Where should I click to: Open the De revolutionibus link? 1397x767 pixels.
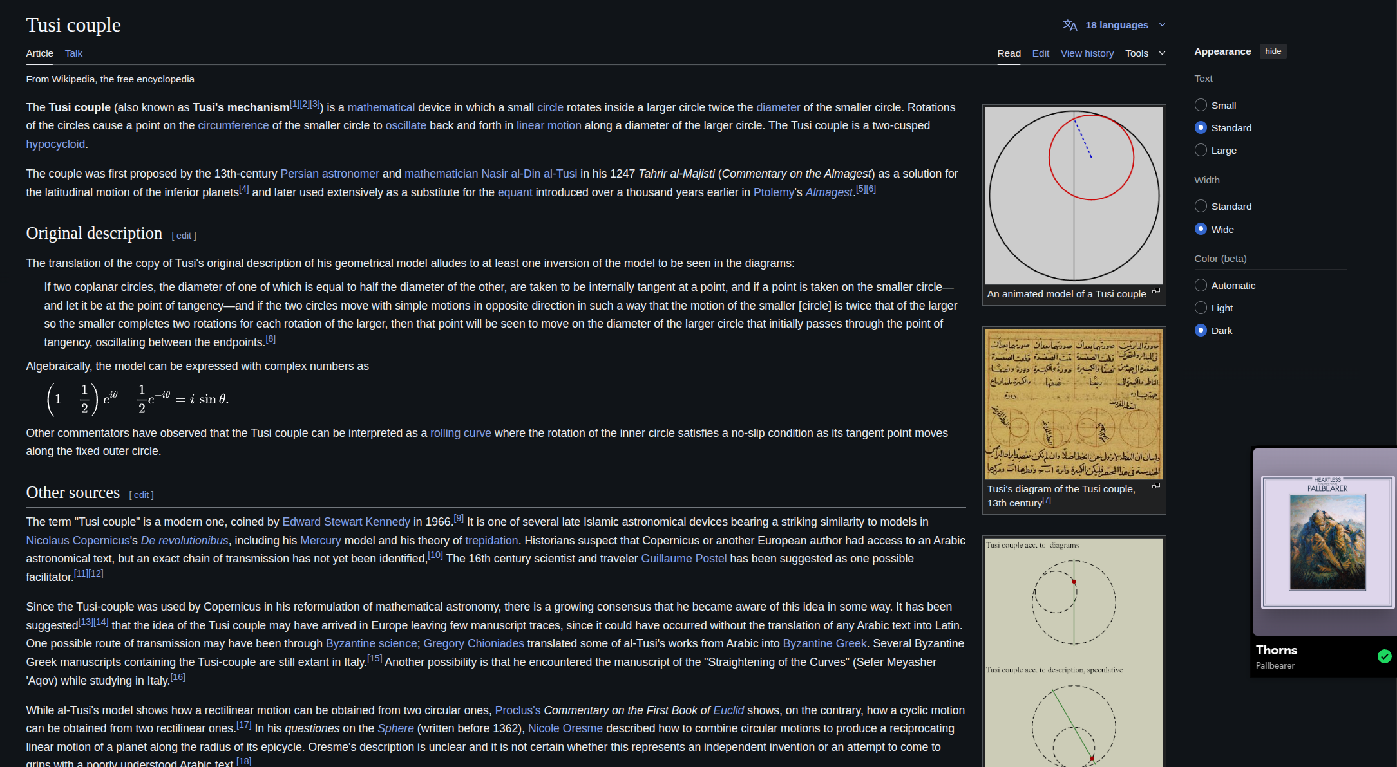184,541
